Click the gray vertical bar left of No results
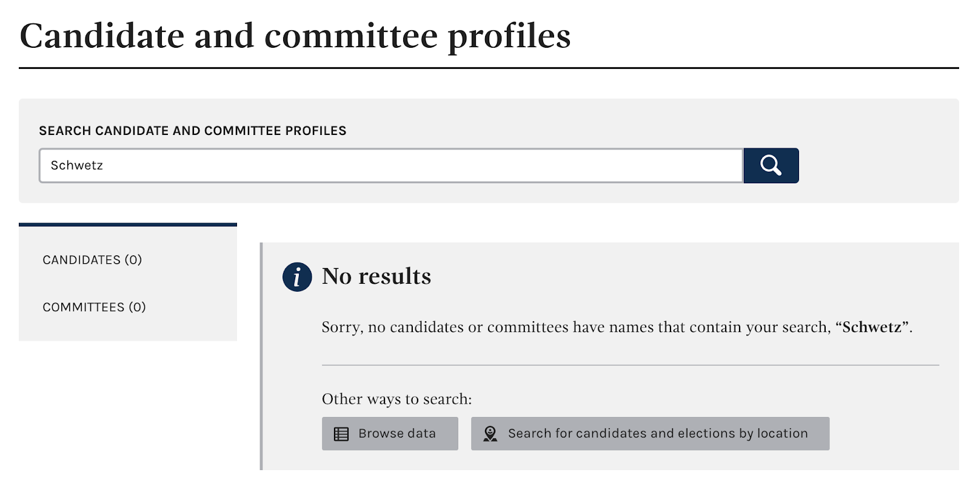The height and width of the screenshot is (478, 970). pyautogui.click(x=261, y=356)
